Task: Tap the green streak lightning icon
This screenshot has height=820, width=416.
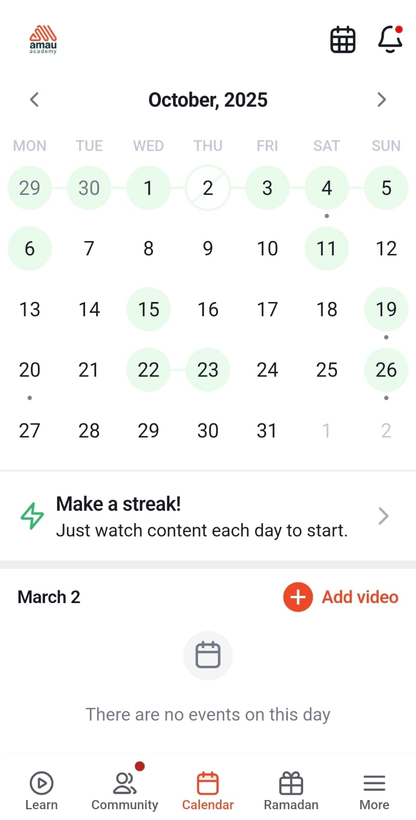Action: coord(32,516)
